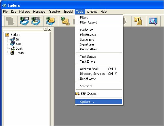
Task: Select Stationery menu entry
Action: [99, 39]
